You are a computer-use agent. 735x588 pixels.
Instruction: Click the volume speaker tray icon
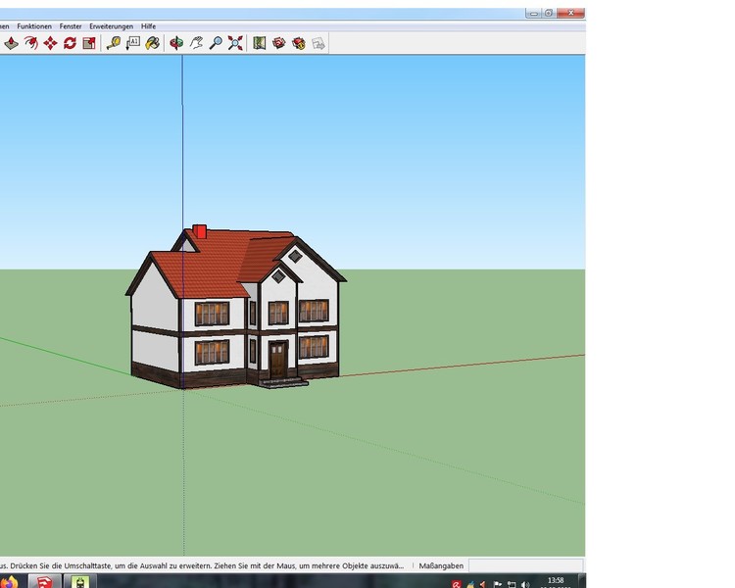[x=525, y=584]
